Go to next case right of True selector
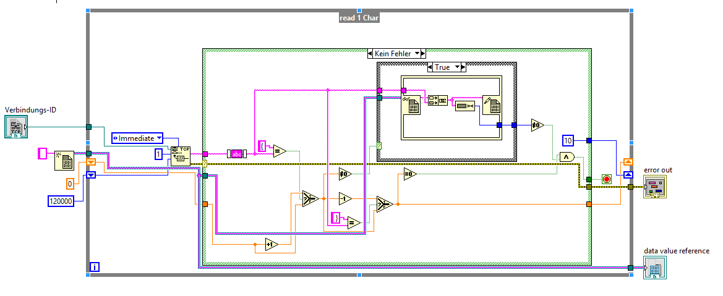 click(463, 67)
